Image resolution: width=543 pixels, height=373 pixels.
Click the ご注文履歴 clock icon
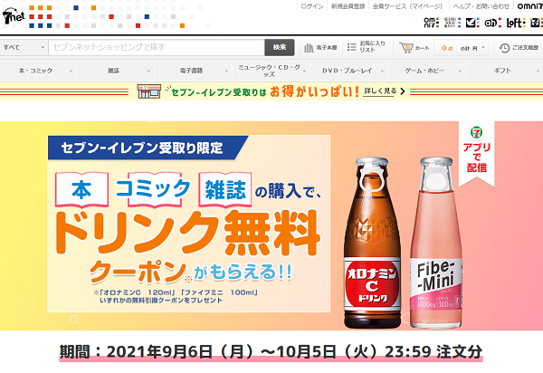[x=504, y=48]
